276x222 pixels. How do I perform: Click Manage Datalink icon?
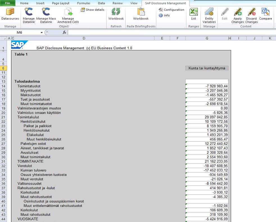(x=29, y=15)
